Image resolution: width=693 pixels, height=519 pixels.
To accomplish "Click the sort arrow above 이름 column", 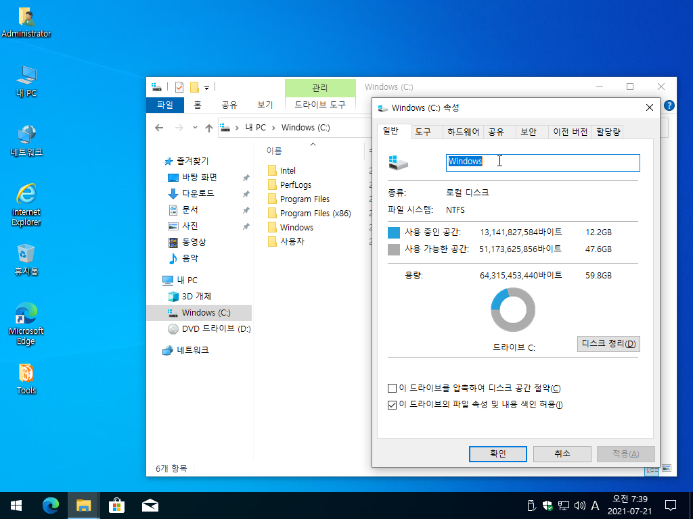I will (x=313, y=145).
